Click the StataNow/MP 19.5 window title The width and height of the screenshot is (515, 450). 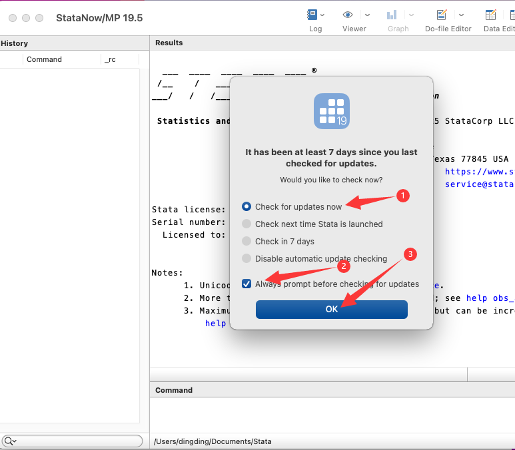coord(99,18)
